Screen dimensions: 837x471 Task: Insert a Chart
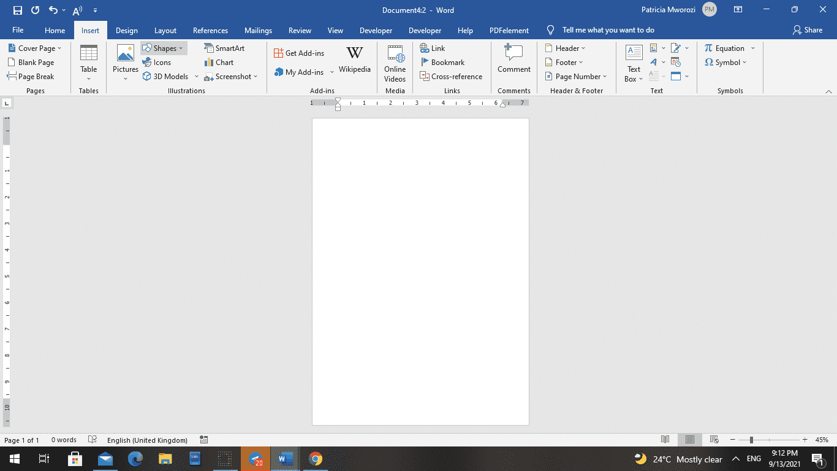click(219, 62)
